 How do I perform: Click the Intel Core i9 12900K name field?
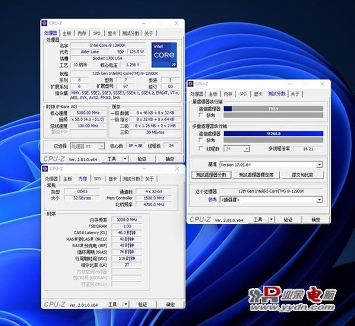pyautogui.click(x=108, y=45)
